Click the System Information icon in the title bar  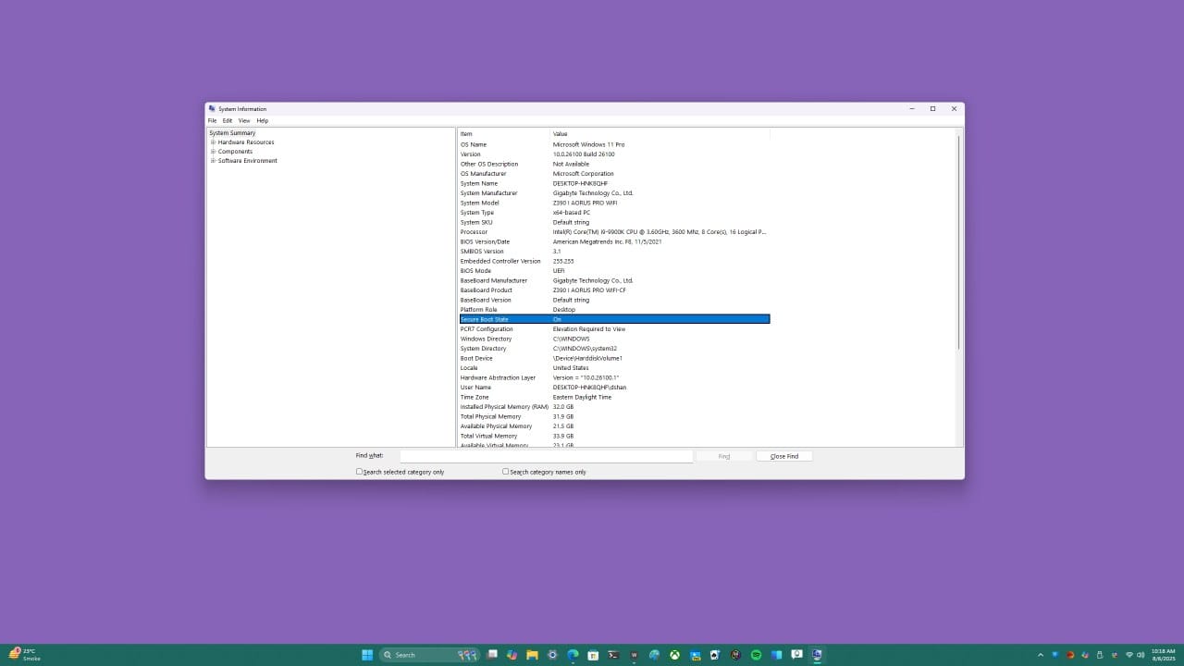coord(213,108)
